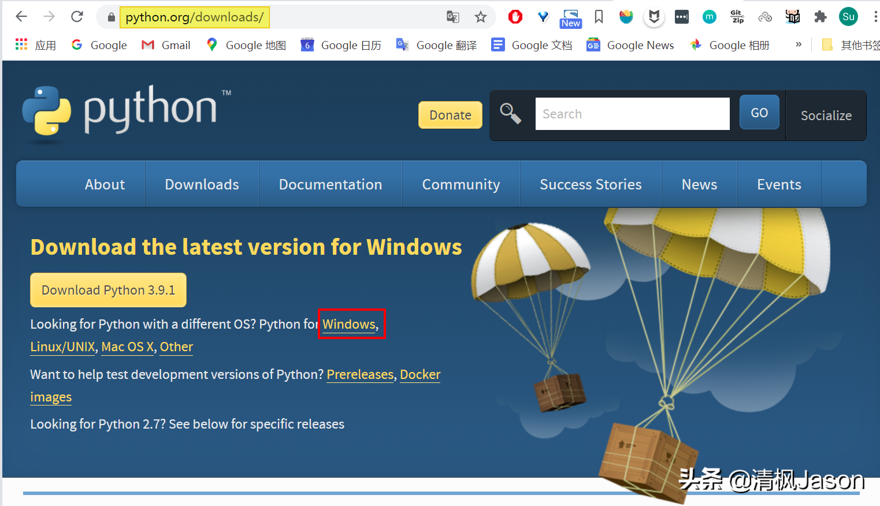This screenshot has height=506, width=880.
Task: Click the bookmark star in the address bar
Action: [481, 17]
